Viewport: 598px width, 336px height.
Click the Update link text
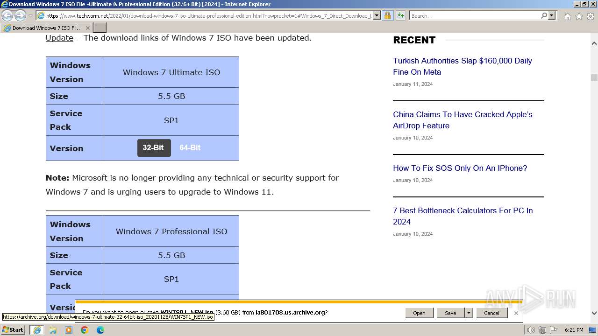coord(59,38)
